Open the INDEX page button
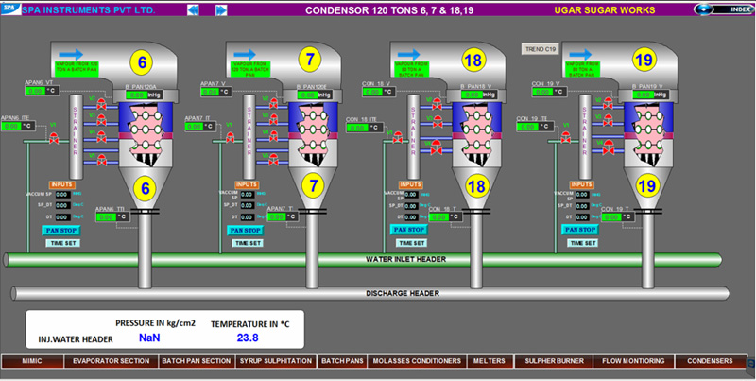The width and height of the screenshot is (756, 381). coord(723,9)
